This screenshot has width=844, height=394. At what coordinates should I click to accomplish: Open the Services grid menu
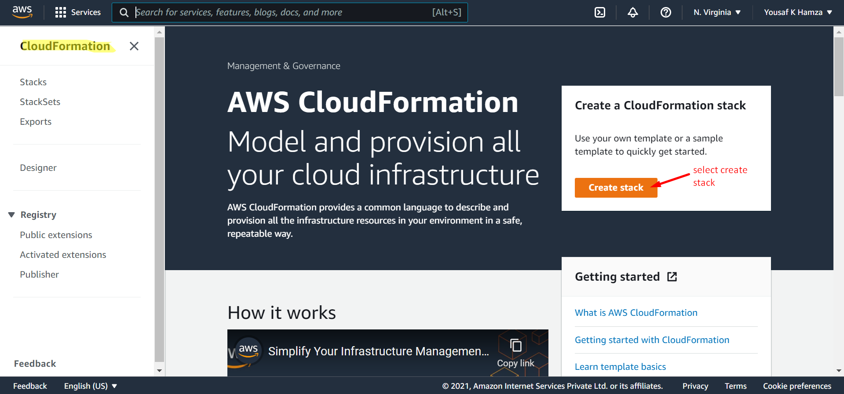[x=60, y=12]
